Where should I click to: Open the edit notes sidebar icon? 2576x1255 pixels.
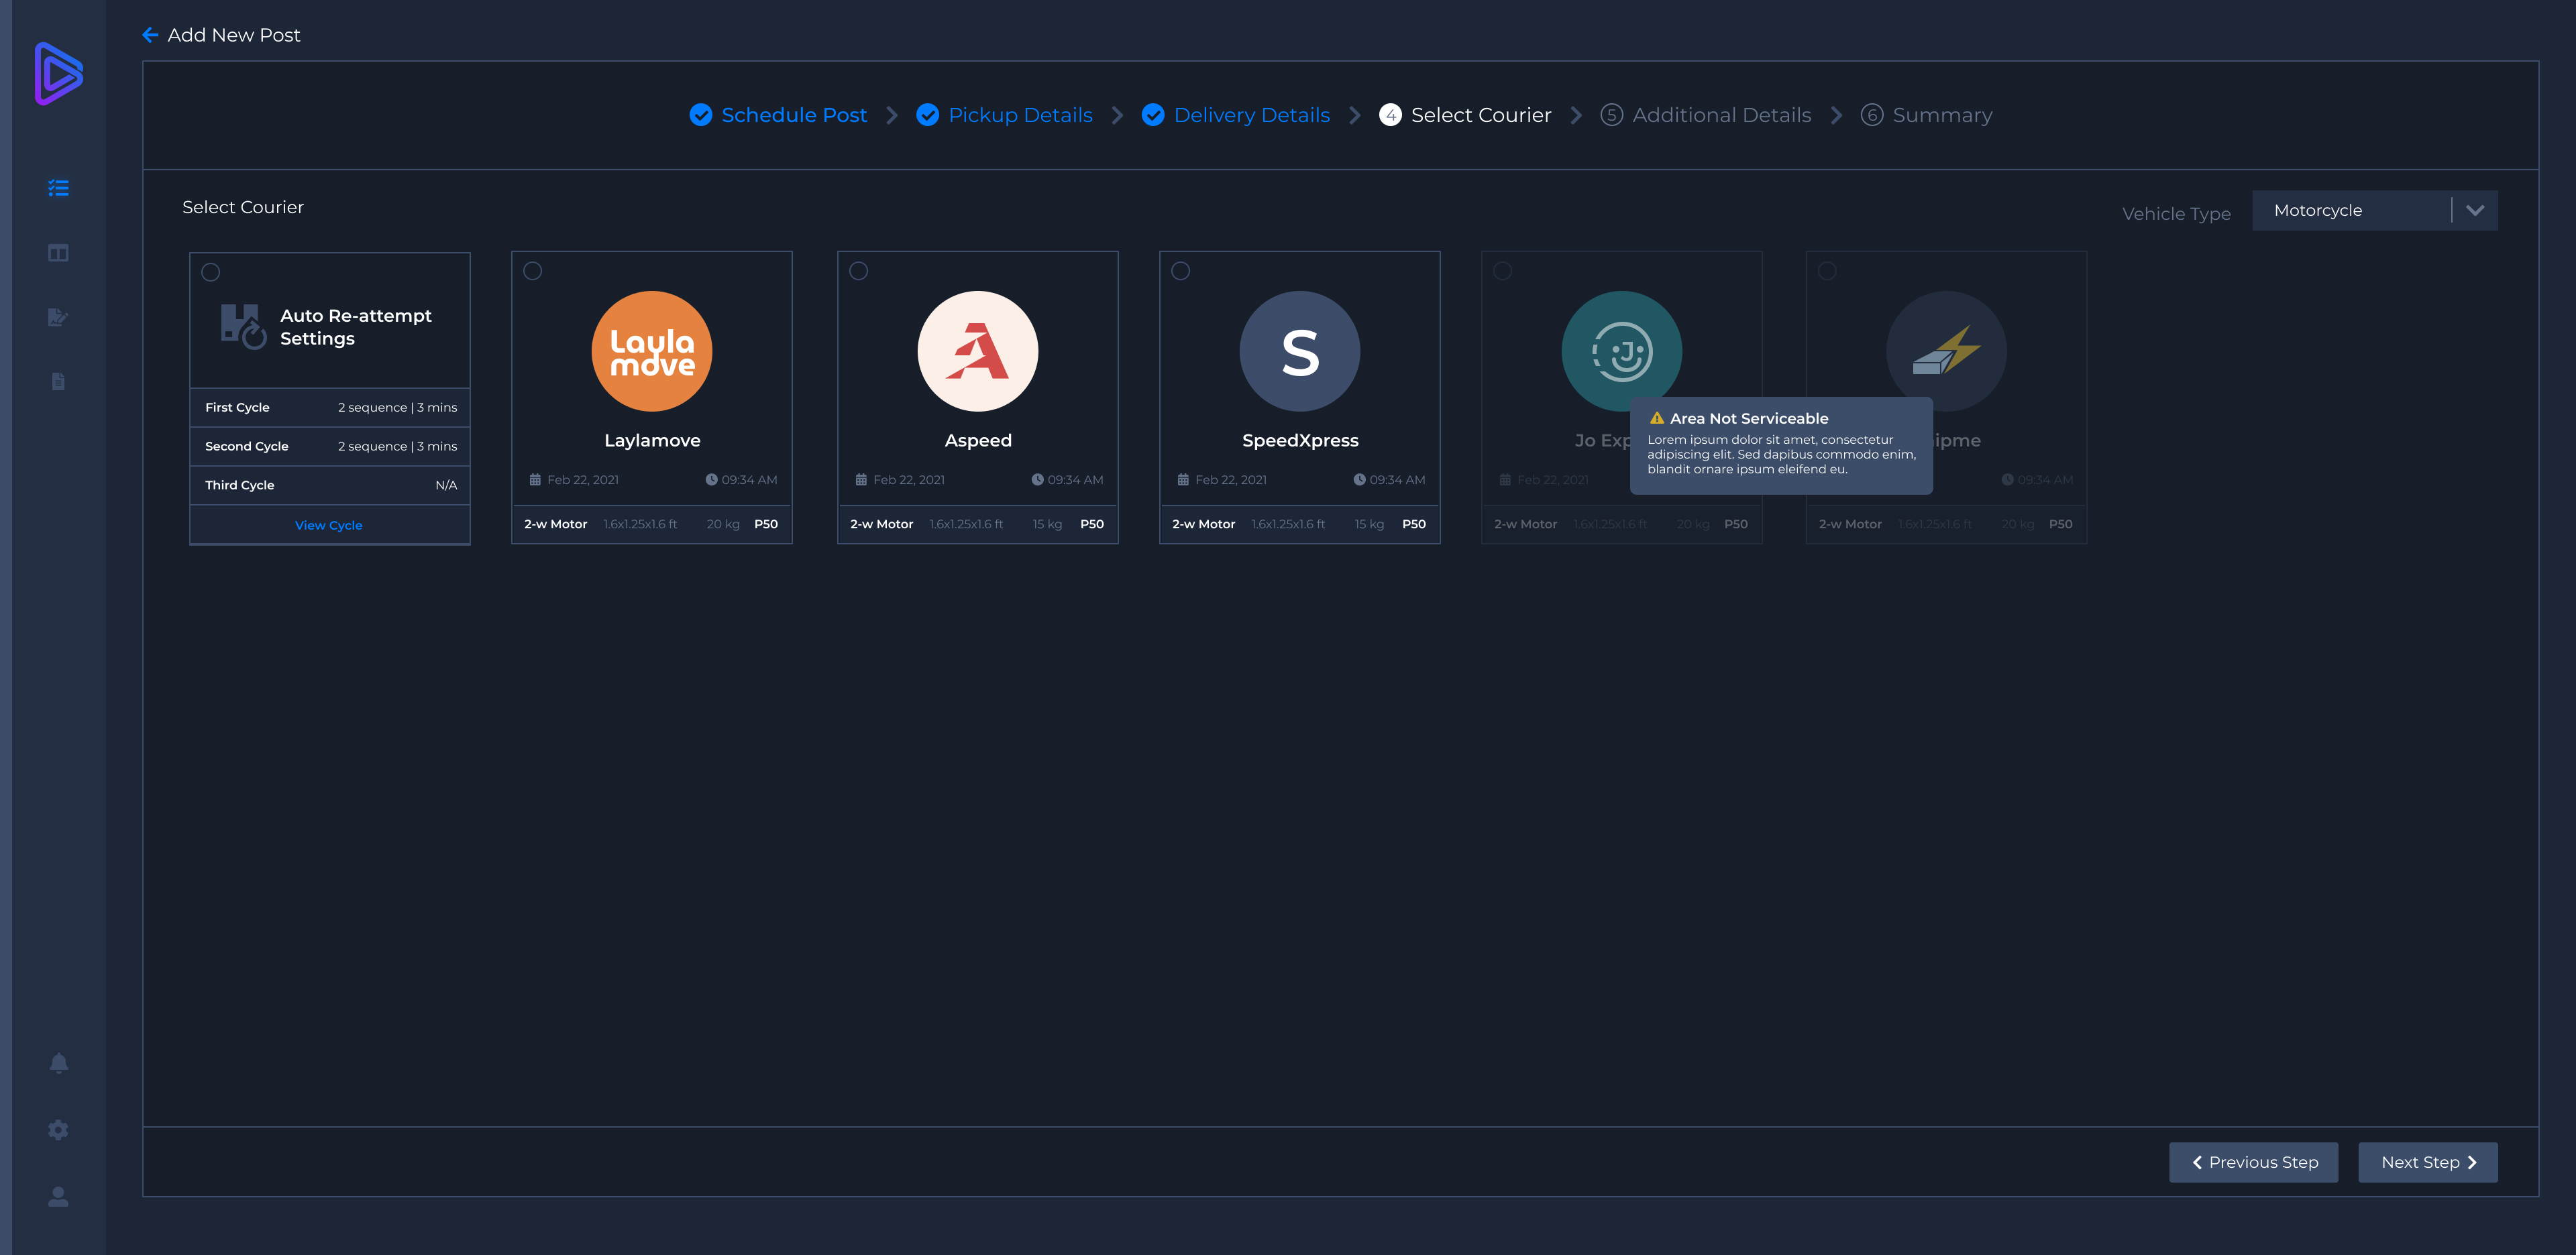[59, 316]
